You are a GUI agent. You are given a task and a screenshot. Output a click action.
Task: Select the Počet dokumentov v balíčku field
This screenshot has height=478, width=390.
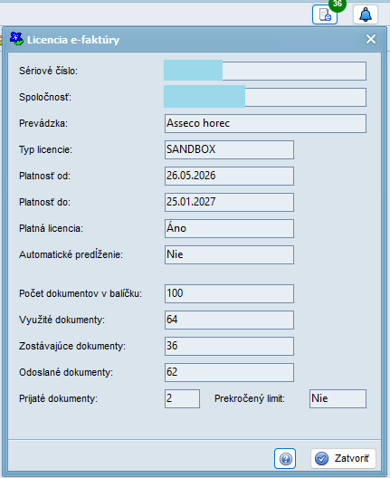click(229, 293)
